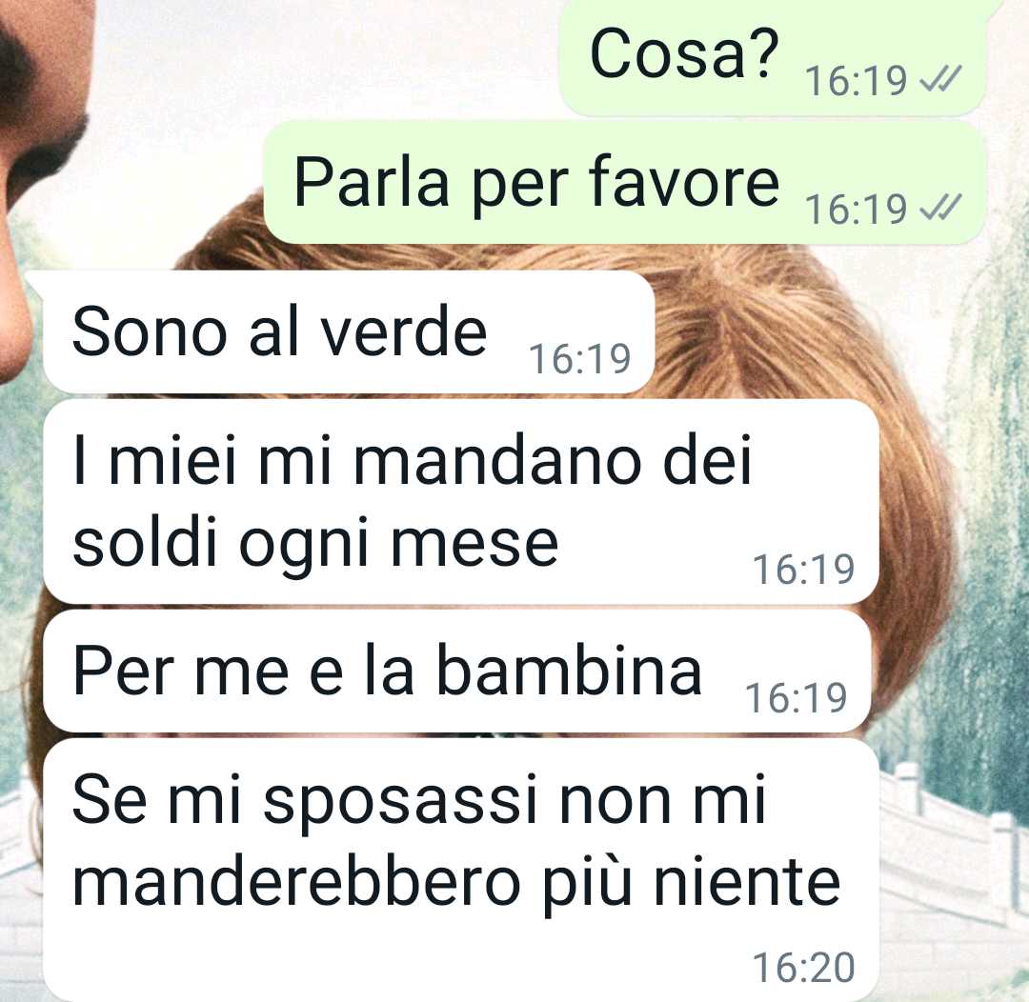The image size is (1029, 1002).
Task: Click the time stamp after "Parla per favore"
Action: (856, 209)
